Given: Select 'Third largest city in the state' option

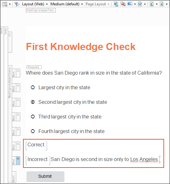Looking at the screenshot, I should click(33, 117).
